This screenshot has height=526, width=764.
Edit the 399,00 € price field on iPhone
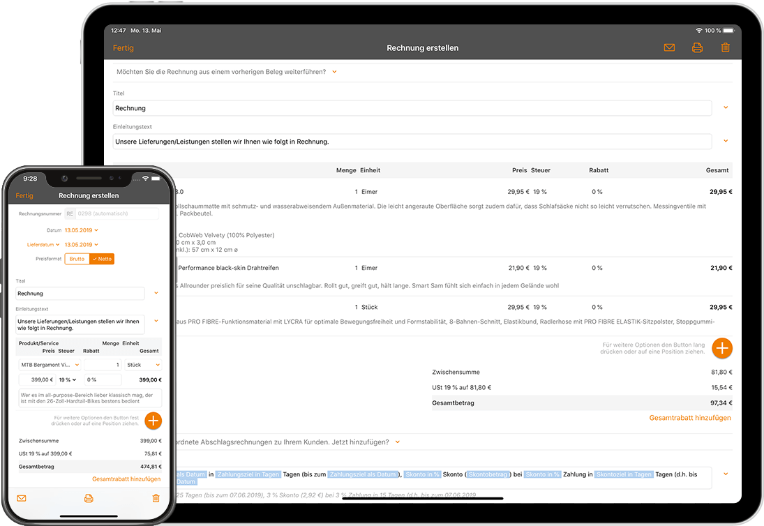click(x=38, y=380)
